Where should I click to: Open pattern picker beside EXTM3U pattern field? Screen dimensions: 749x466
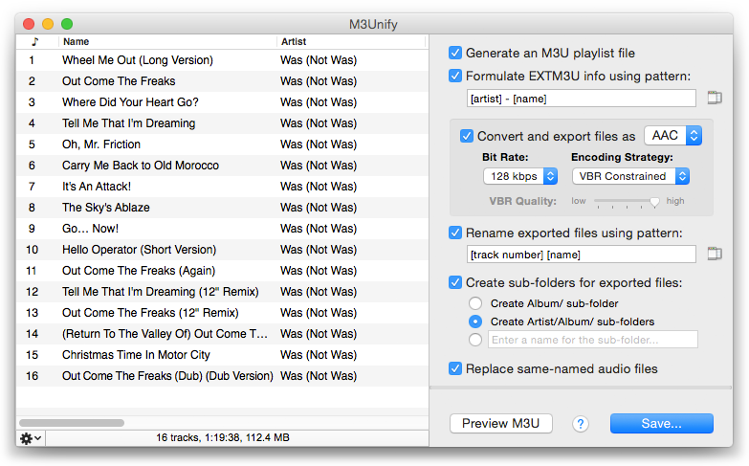tap(715, 98)
